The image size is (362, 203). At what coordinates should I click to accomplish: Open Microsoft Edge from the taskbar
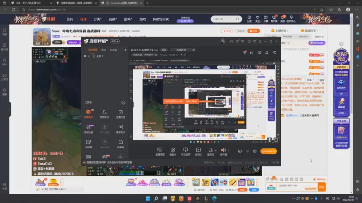(214, 198)
